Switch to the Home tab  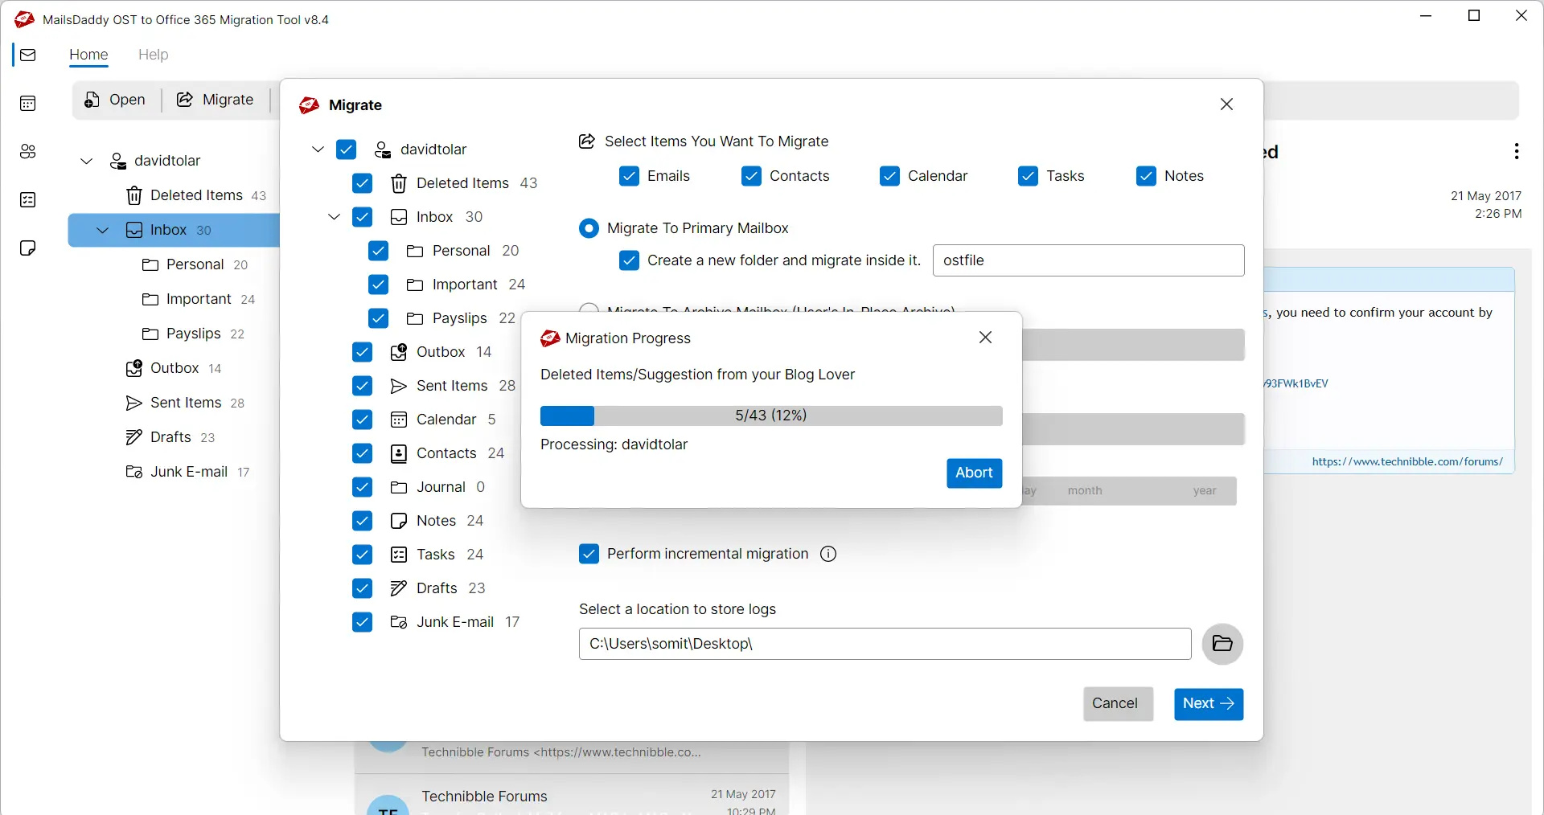(88, 55)
